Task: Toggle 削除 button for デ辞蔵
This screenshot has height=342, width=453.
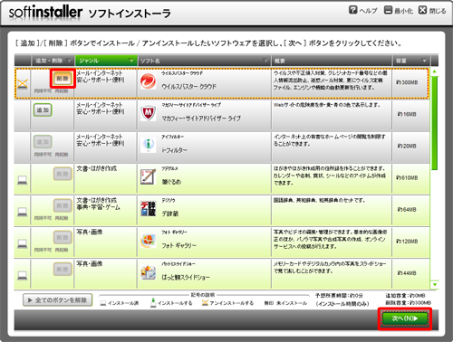Action: tap(63, 205)
